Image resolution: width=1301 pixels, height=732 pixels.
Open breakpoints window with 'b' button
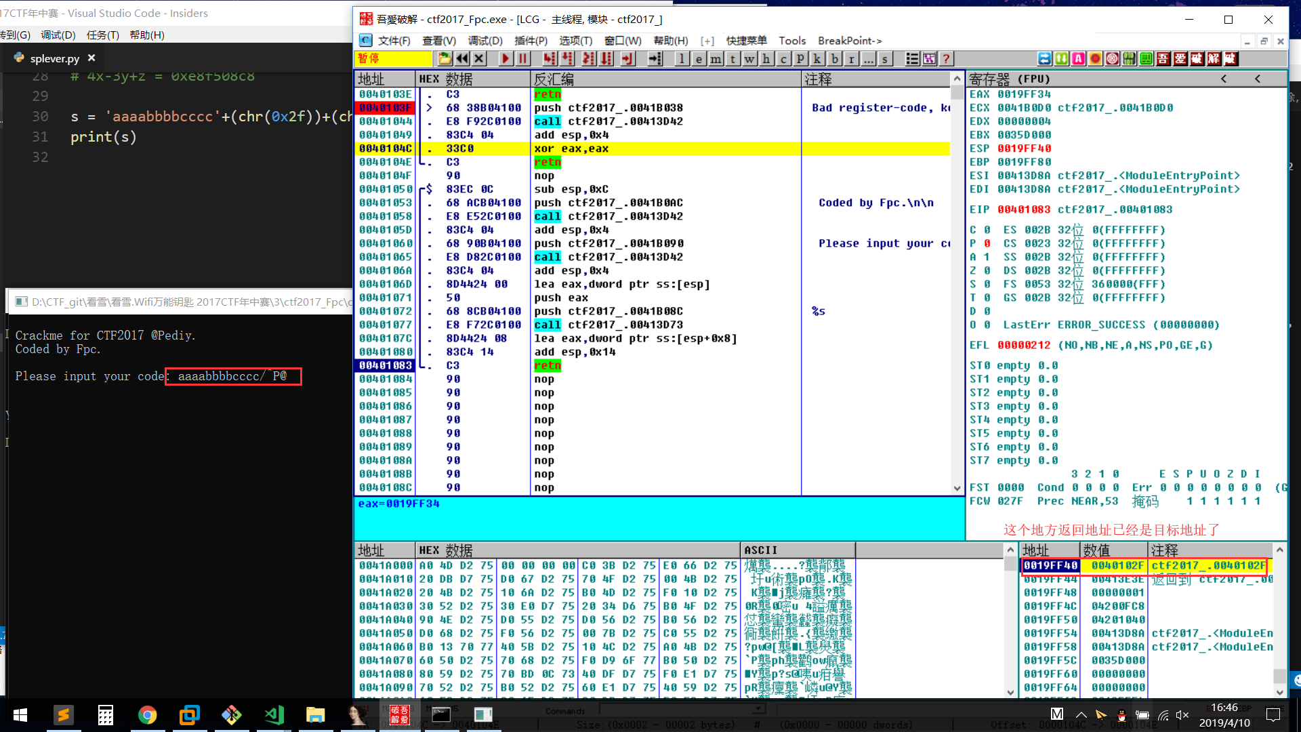[835, 59]
